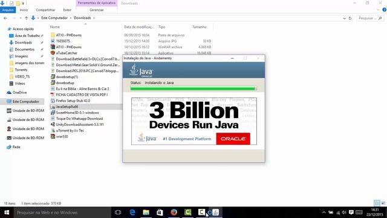Select the wrar530 installer icon

53,136
